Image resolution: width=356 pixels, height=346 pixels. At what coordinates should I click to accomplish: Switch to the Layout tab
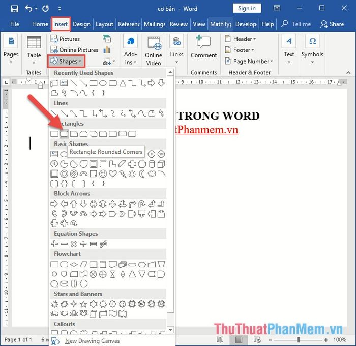pyautogui.click(x=104, y=24)
